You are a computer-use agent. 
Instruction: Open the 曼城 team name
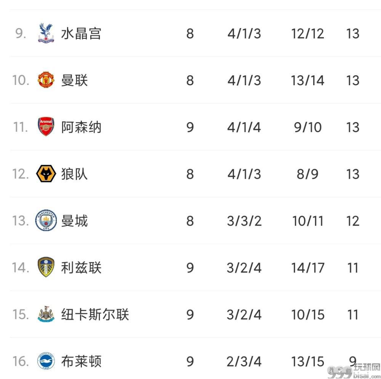pos(74,221)
